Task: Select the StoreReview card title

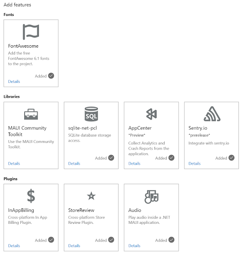Action: [81, 210]
